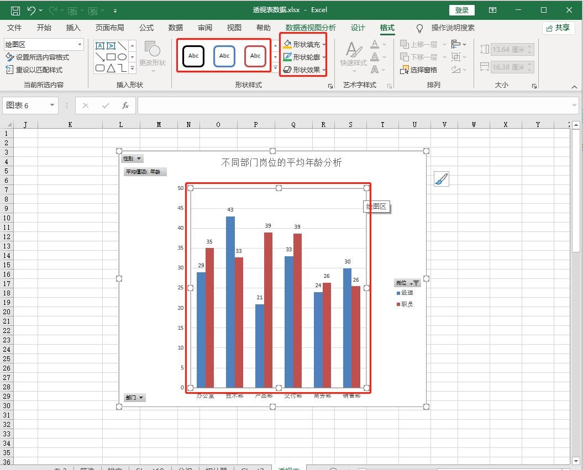Click the insert function fx icon

pyautogui.click(x=125, y=105)
